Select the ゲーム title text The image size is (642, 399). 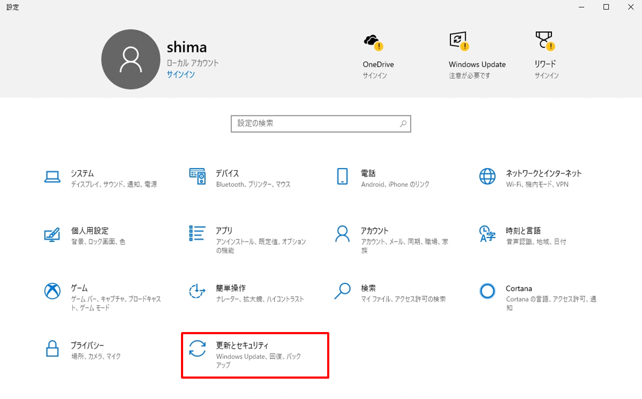coord(79,288)
